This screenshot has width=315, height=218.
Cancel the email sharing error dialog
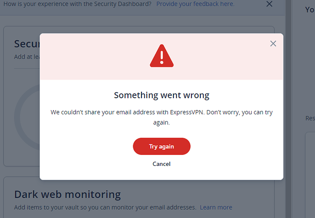162,164
